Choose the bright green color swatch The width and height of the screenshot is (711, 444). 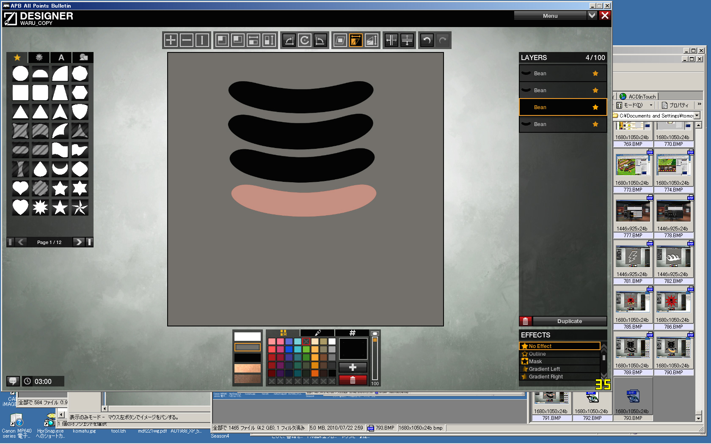[x=306, y=349]
